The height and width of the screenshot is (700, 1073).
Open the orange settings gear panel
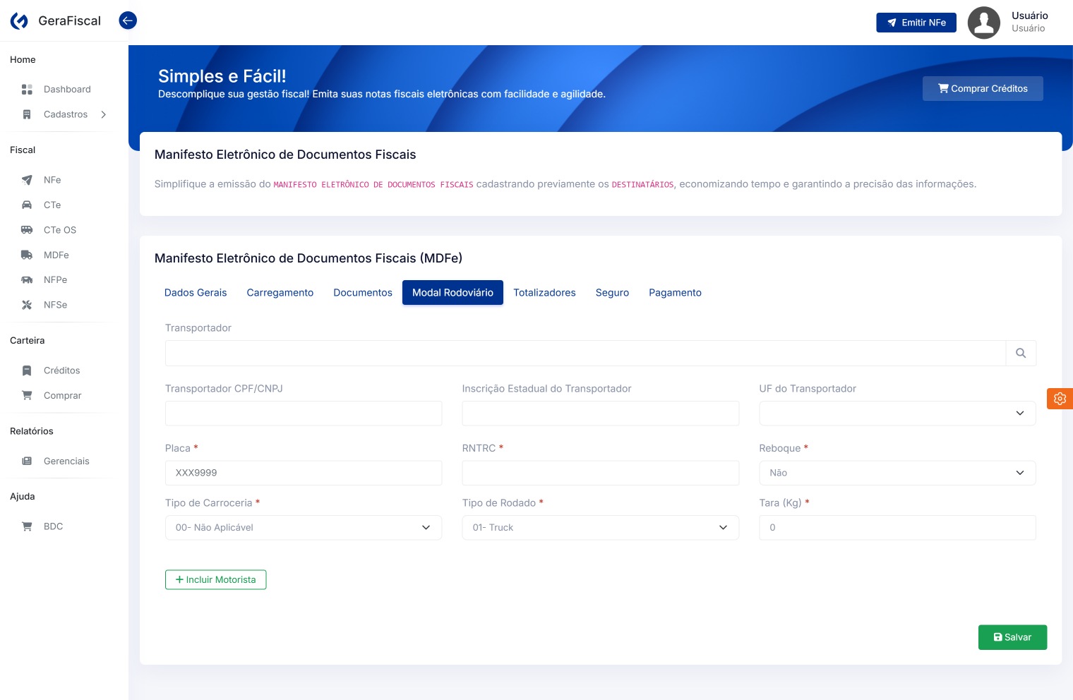click(x=1060, y=399)
